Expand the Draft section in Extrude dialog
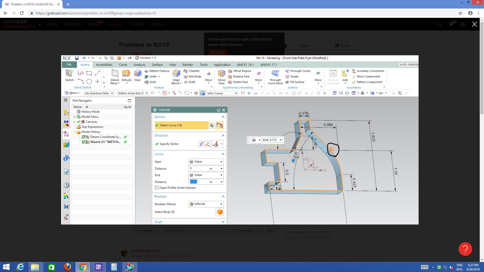Screen dimensions: 484x272 [223, 222]
